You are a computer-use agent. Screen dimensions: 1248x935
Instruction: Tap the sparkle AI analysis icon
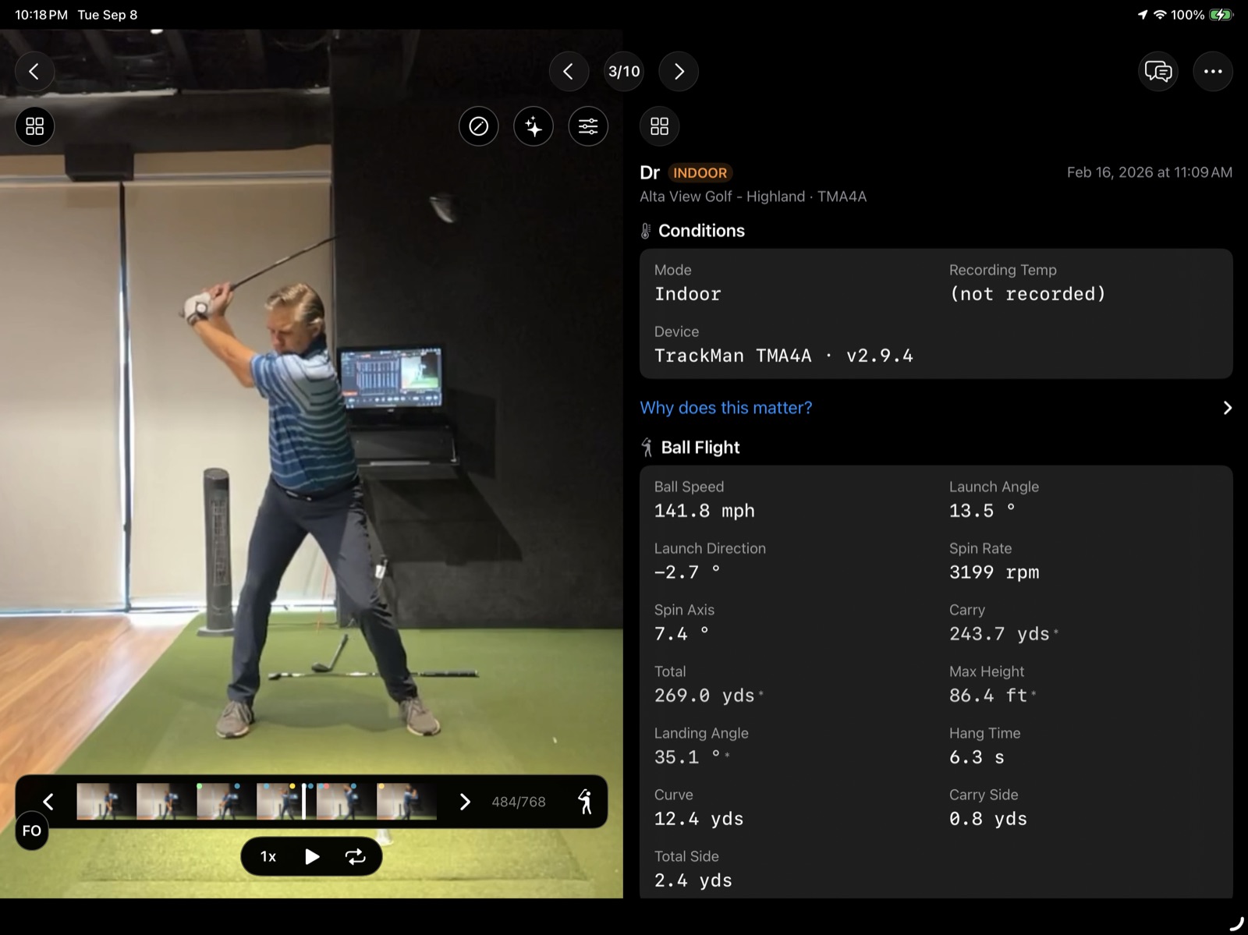(x=534, y=126)
